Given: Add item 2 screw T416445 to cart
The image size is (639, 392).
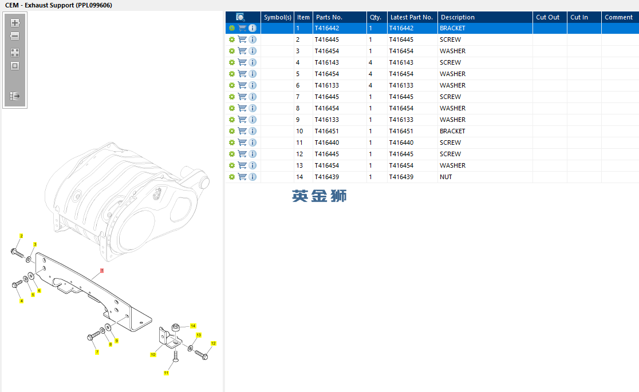Looking at the screenshot, I should pos(242,39).
